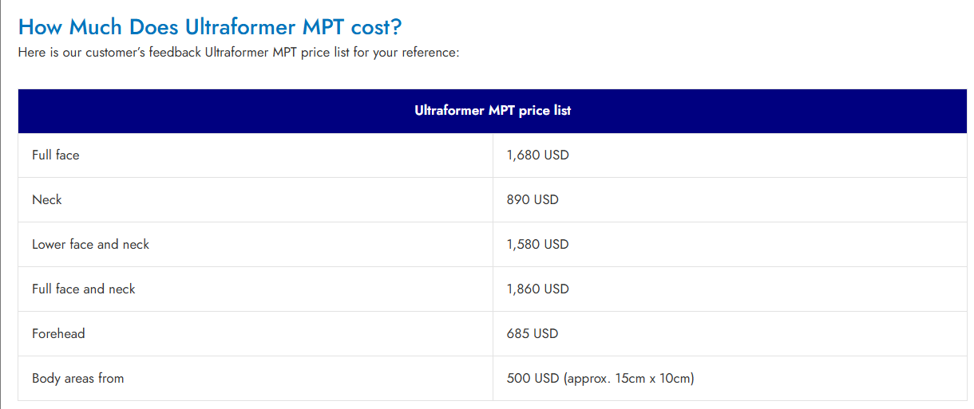The width and height of the screenshot is (974, 409).
Task: Select the "Lower face and neck" cell
Action: (90, 245)
